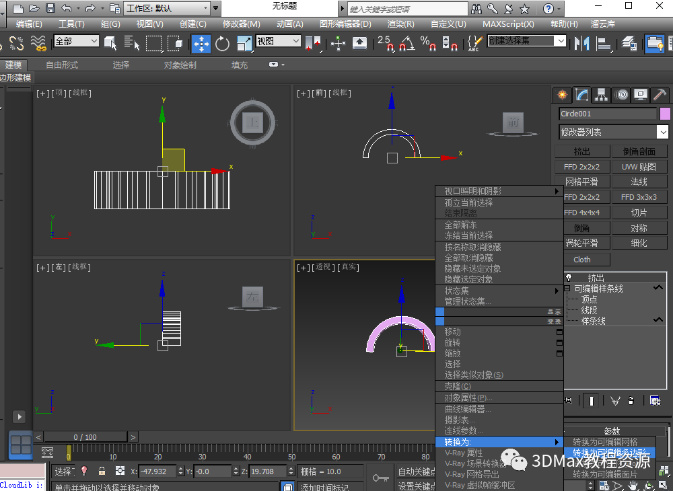Screen dimensions: 673x491
Task: Open the Motion panel tab icon
Action: [x=621, y=95]
